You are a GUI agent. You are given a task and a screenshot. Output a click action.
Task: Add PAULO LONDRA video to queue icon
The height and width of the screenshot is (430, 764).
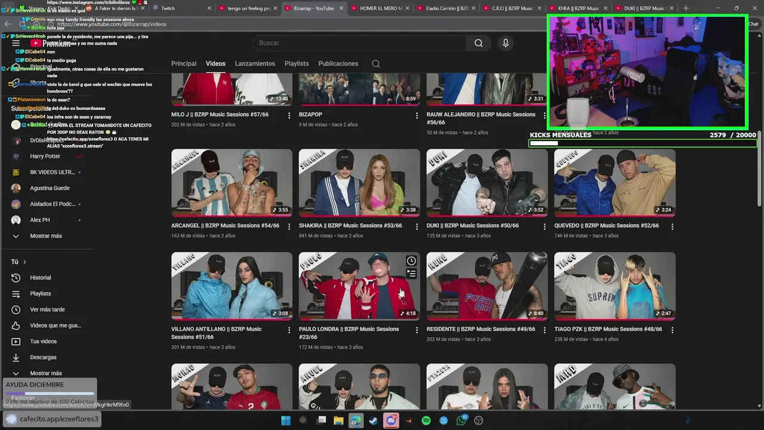pyautogui.click(x=411, y=274)
